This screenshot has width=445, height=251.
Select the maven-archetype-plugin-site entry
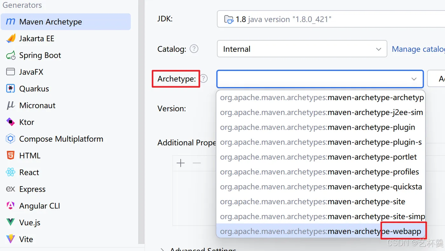[321, 142]
